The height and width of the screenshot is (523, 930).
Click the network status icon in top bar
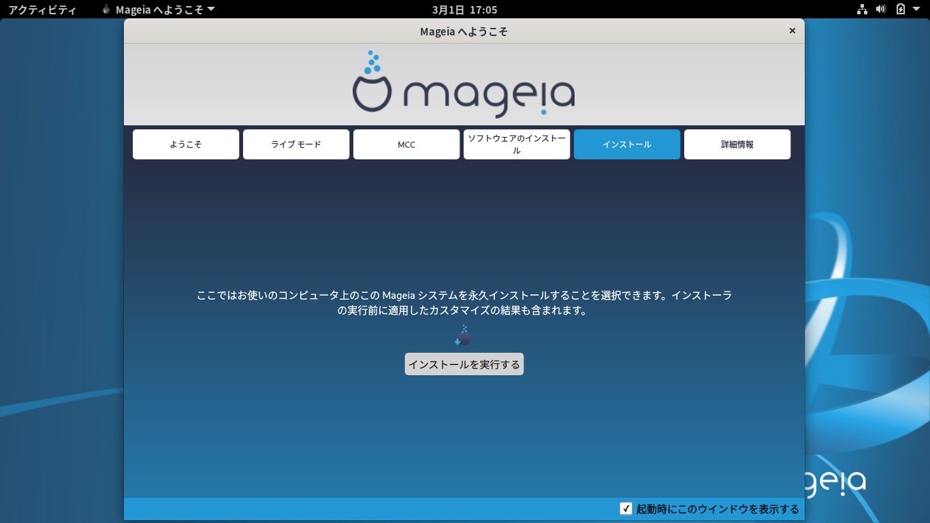click(x=863, y=10)
